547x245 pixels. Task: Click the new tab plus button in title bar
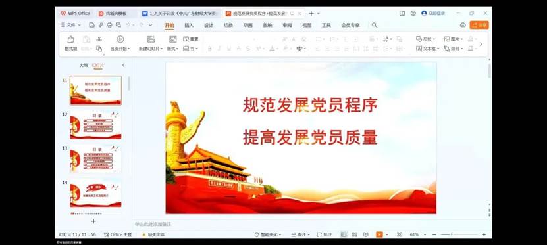(x=311, y=14)
